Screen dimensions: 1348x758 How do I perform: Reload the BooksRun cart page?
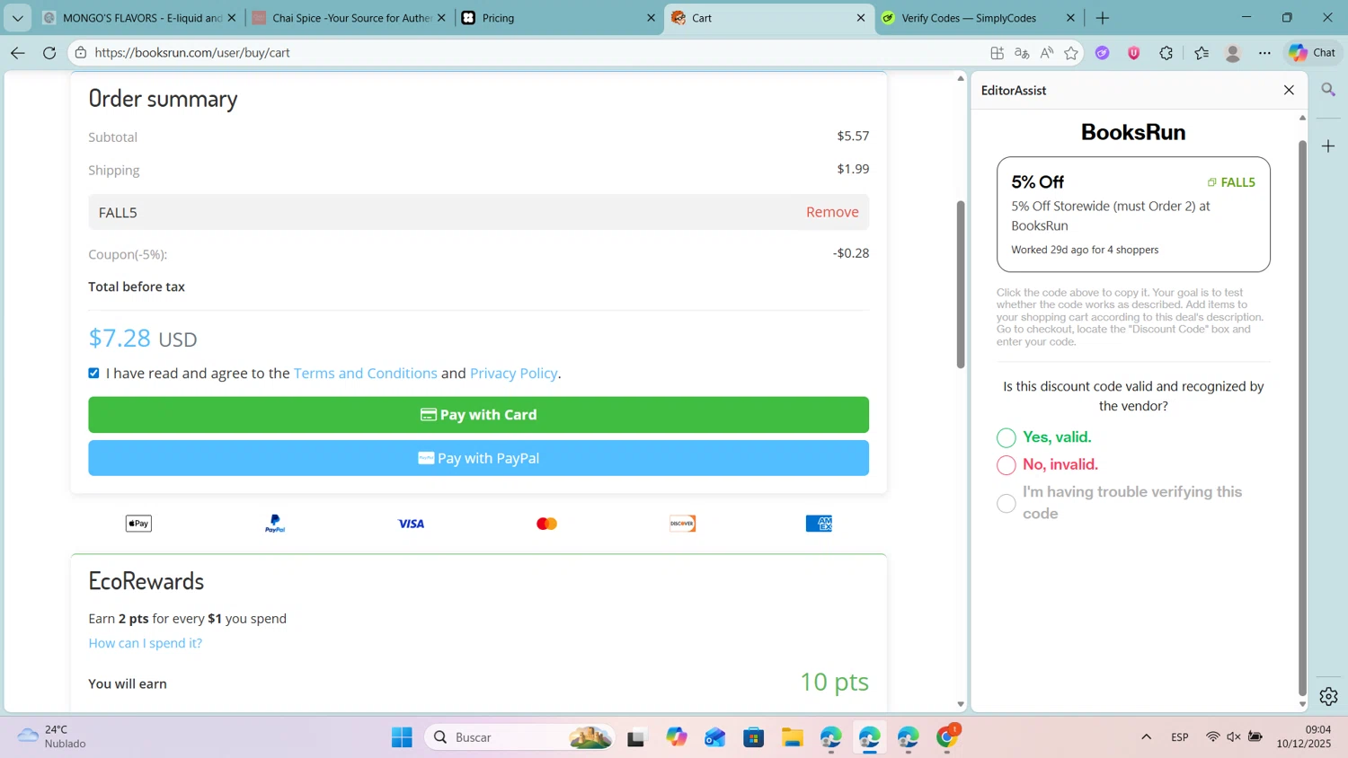[49, 53]
